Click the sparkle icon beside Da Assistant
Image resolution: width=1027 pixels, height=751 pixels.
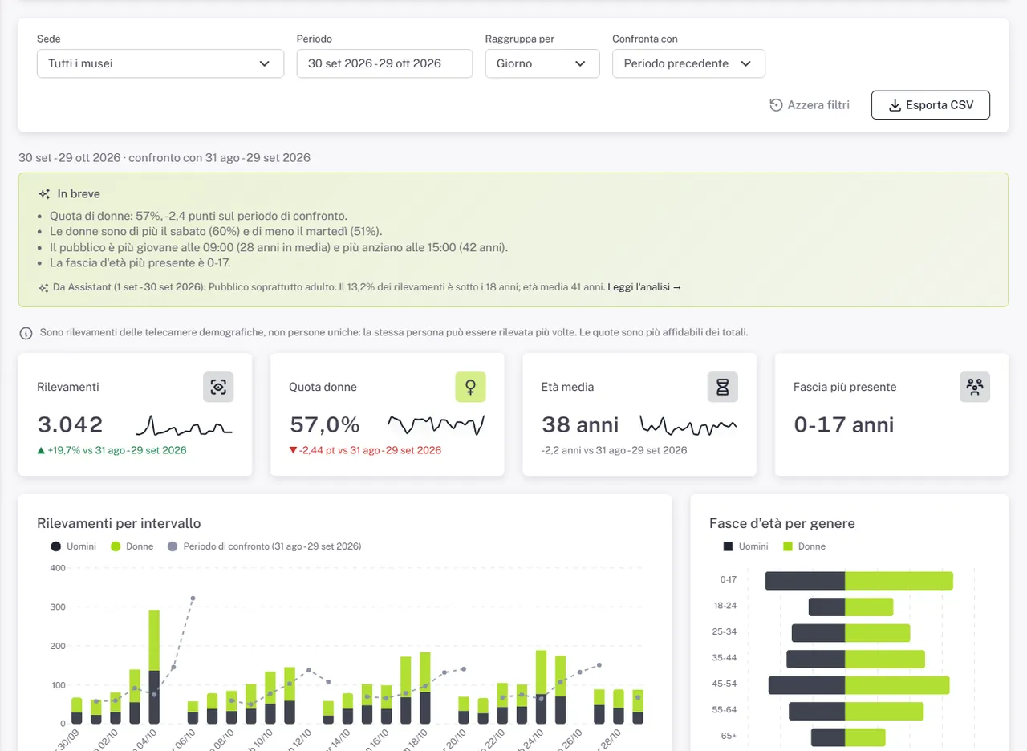coord(43,287)
